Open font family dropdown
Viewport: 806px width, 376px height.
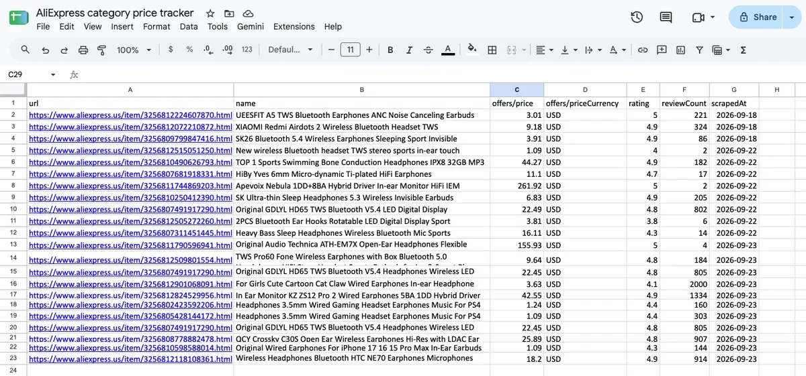[290, 50]
